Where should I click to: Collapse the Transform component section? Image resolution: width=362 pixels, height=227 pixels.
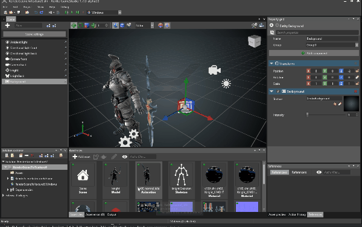point(271,63)
